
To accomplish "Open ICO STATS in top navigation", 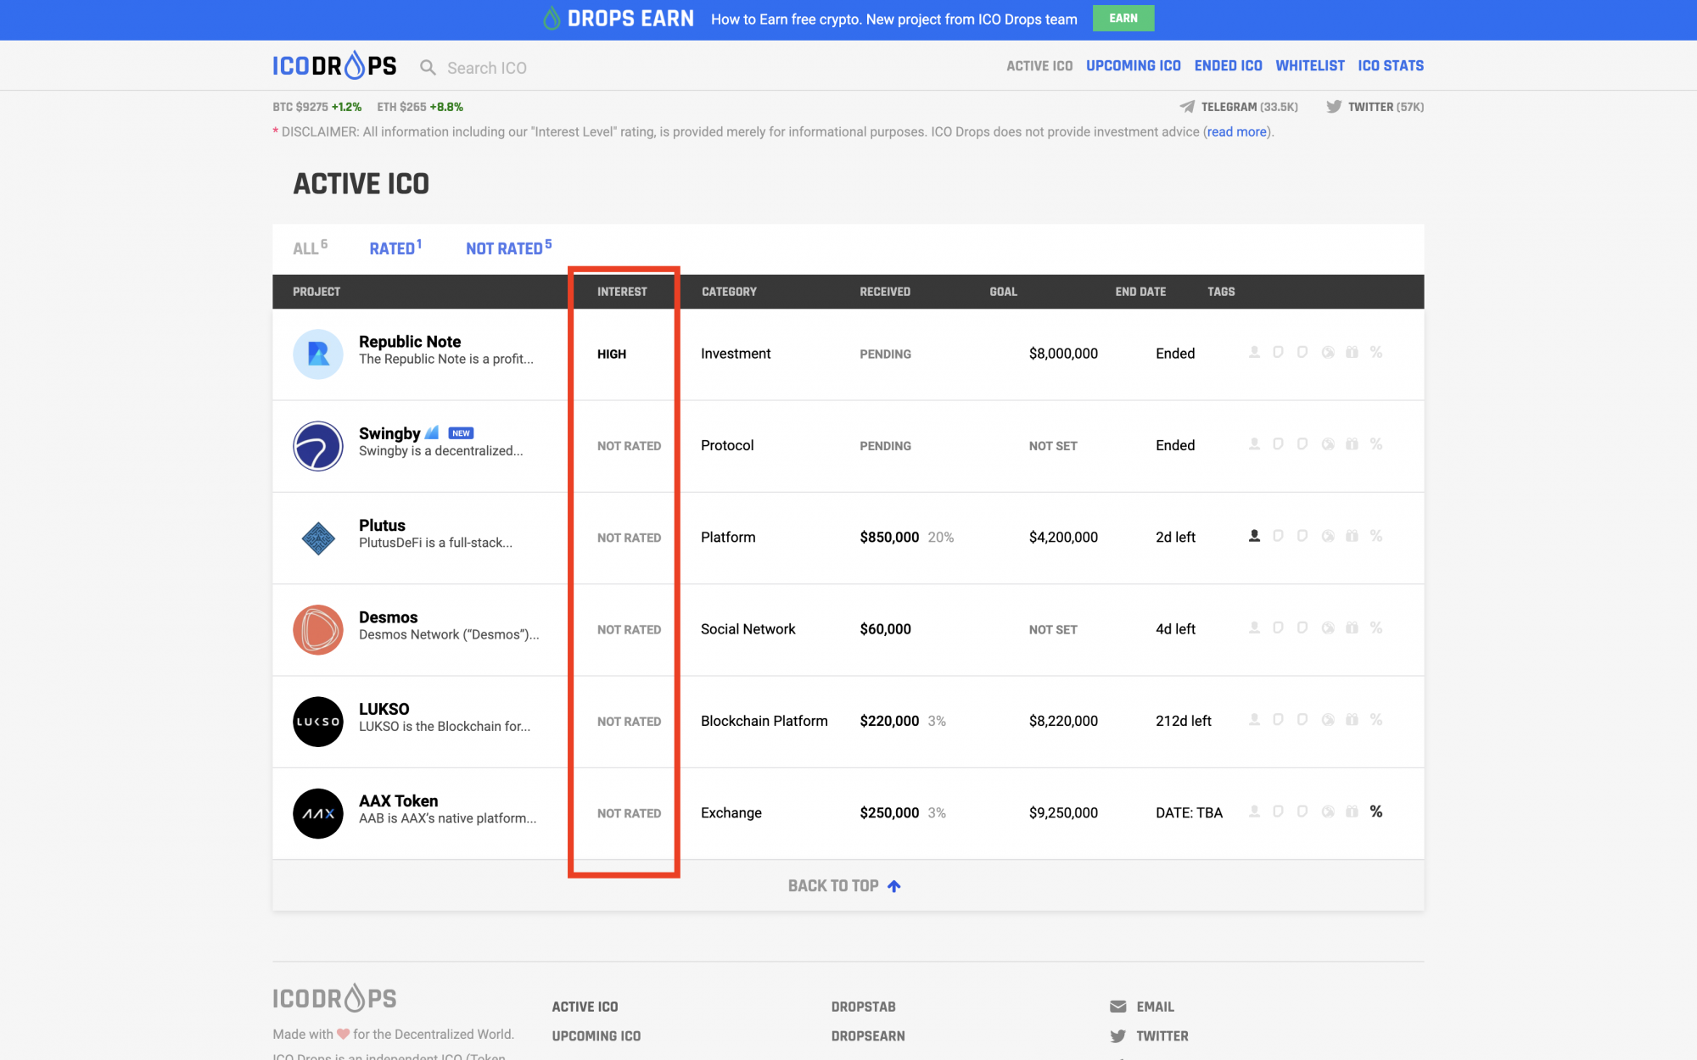I will pos(1391,65).
